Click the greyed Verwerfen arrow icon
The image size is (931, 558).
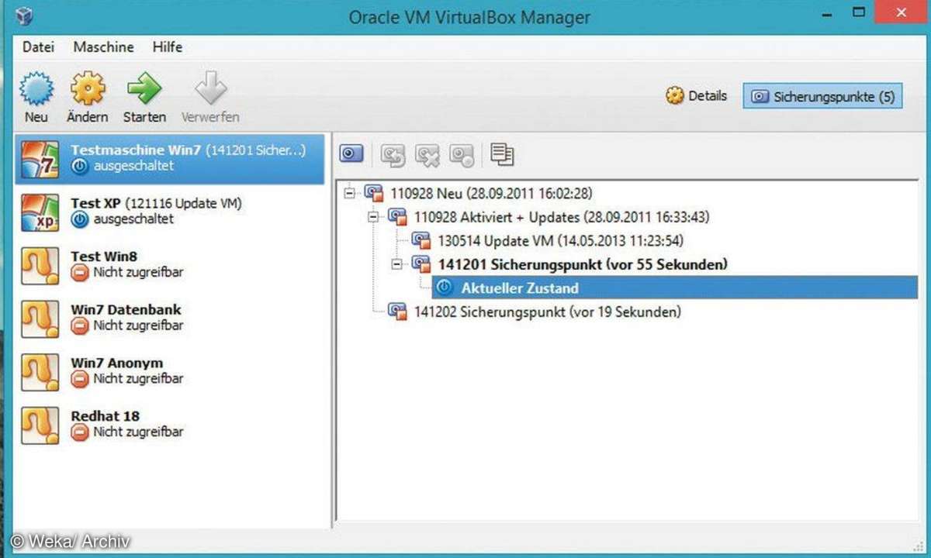point(210,88)
